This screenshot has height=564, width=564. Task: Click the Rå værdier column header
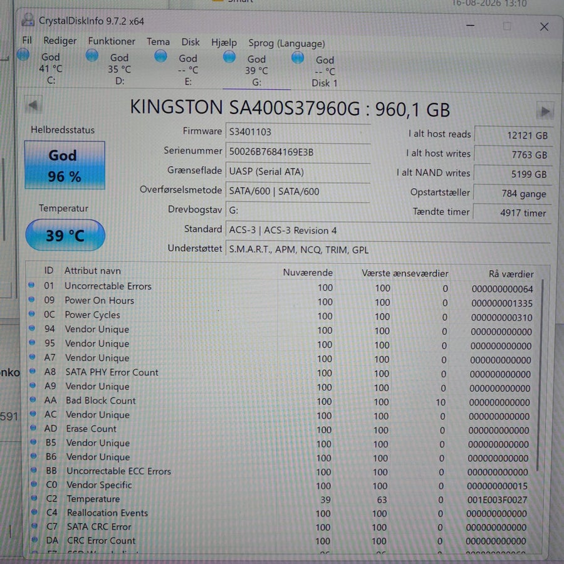pos(511,274)
